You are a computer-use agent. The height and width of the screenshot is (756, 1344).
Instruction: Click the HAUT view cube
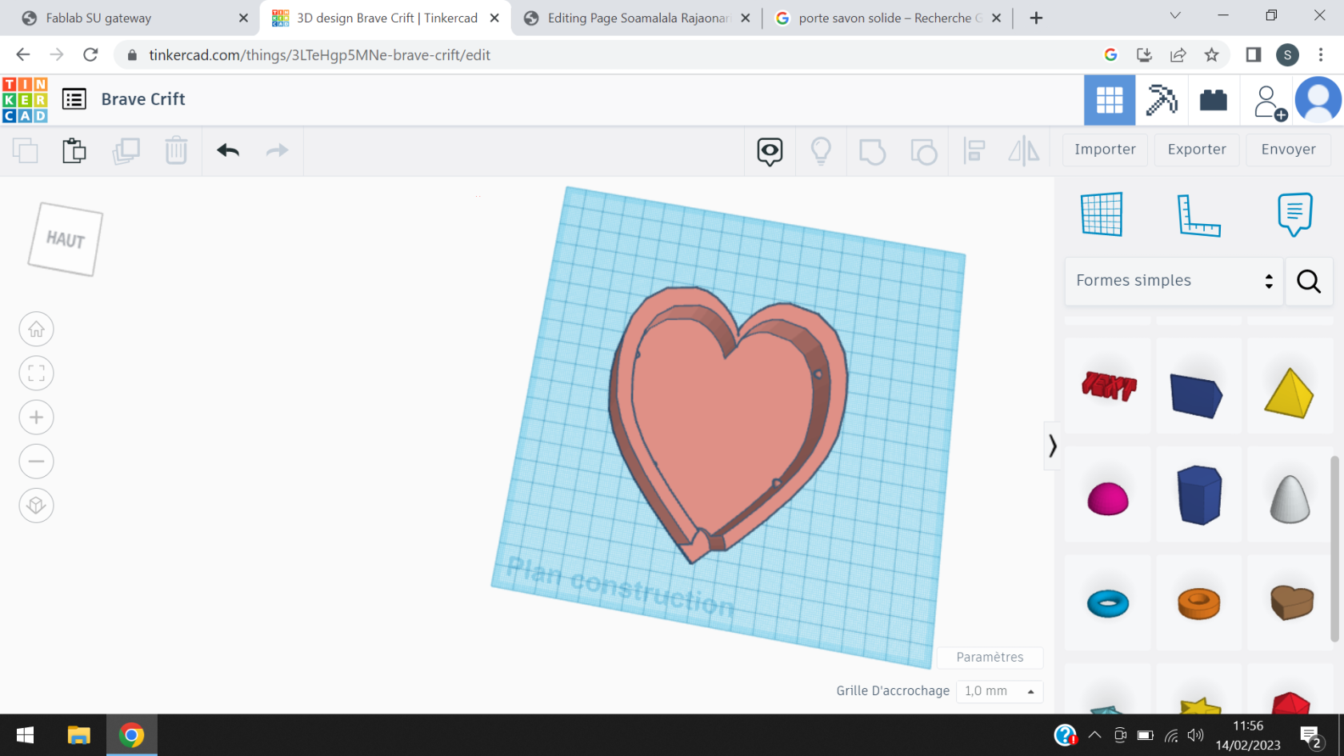[x=66, y=239]
